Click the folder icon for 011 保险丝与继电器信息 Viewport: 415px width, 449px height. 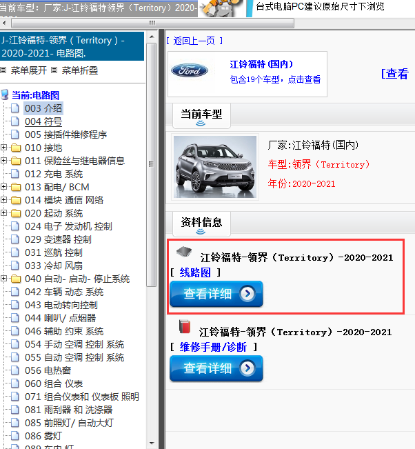tap(16, 161)
